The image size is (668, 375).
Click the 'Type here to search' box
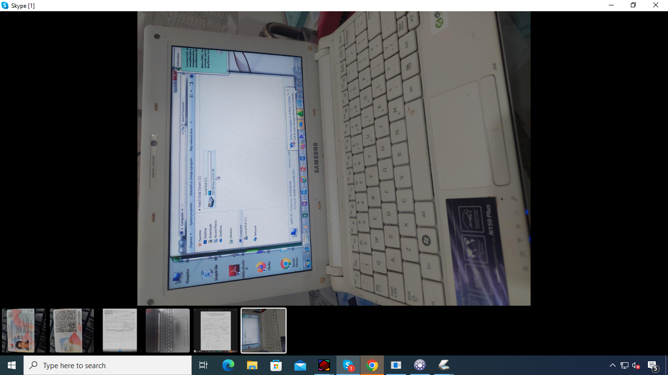(108, 365)
